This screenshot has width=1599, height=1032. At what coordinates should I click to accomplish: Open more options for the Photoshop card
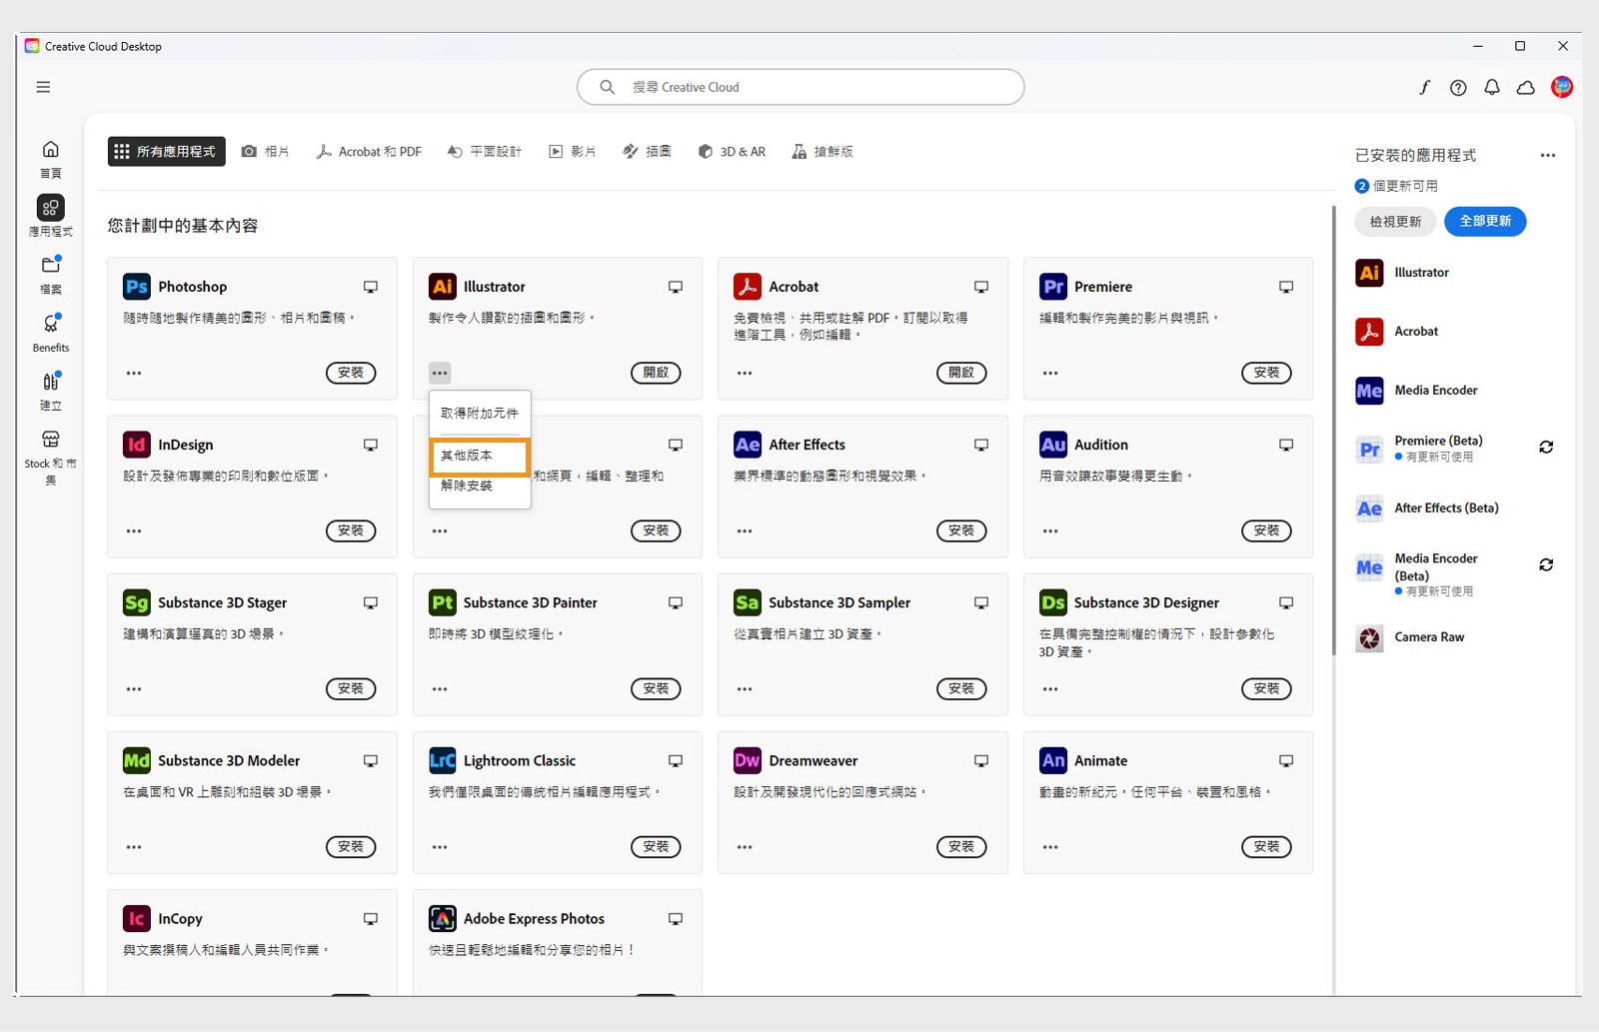[134, 373]
